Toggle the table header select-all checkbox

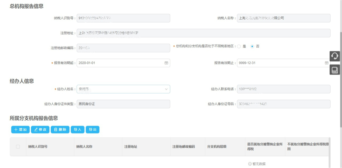(18, 146)
